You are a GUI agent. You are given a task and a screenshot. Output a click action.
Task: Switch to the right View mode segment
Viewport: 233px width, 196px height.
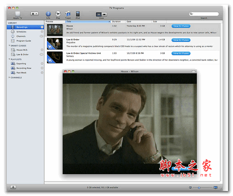coord(104,14)
